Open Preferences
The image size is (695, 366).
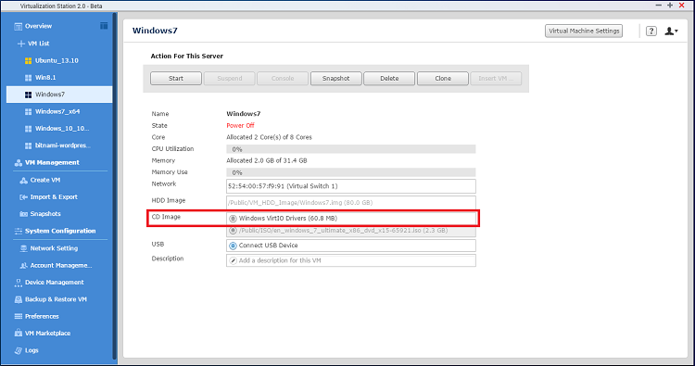42,316
